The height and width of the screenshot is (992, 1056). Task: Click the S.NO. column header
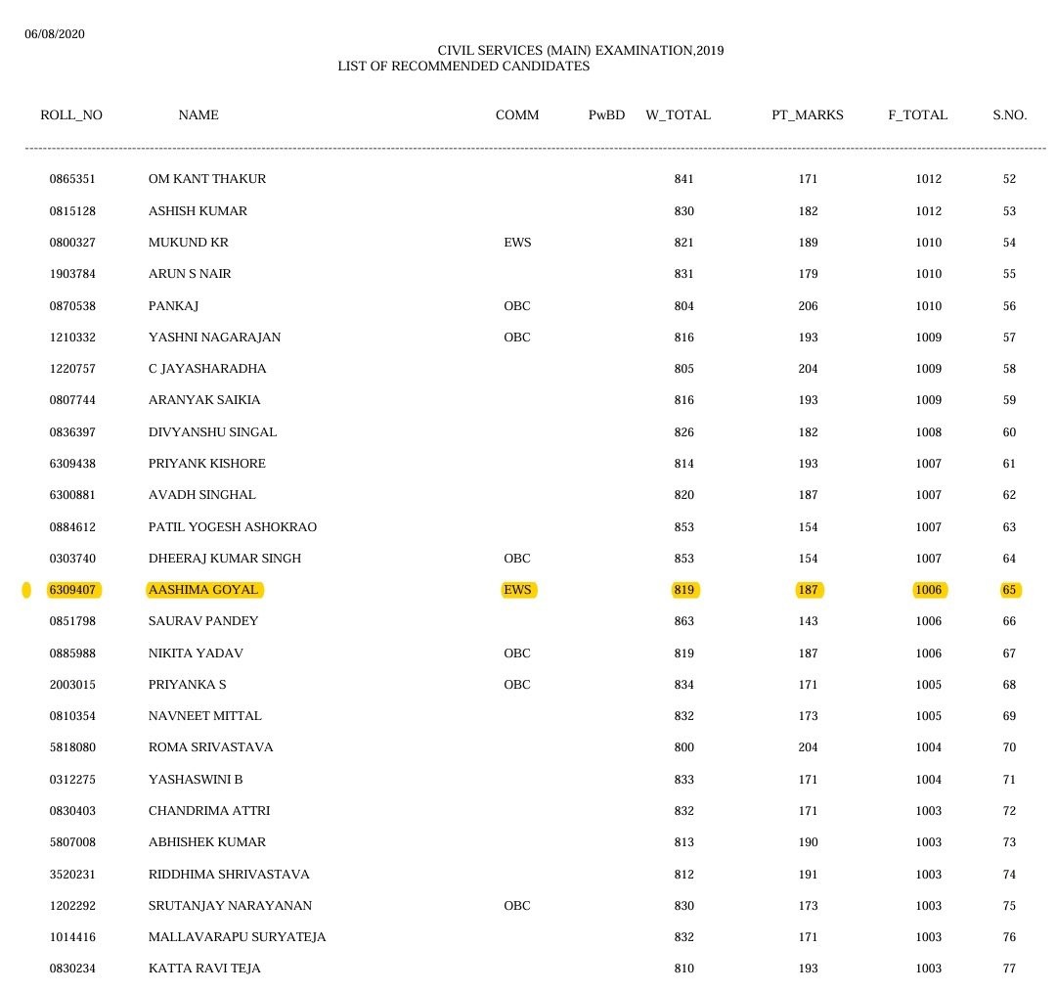[1009, 114]
